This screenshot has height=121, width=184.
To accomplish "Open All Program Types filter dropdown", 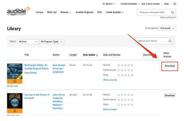I will pyautogui.click(x=52, y=42).
